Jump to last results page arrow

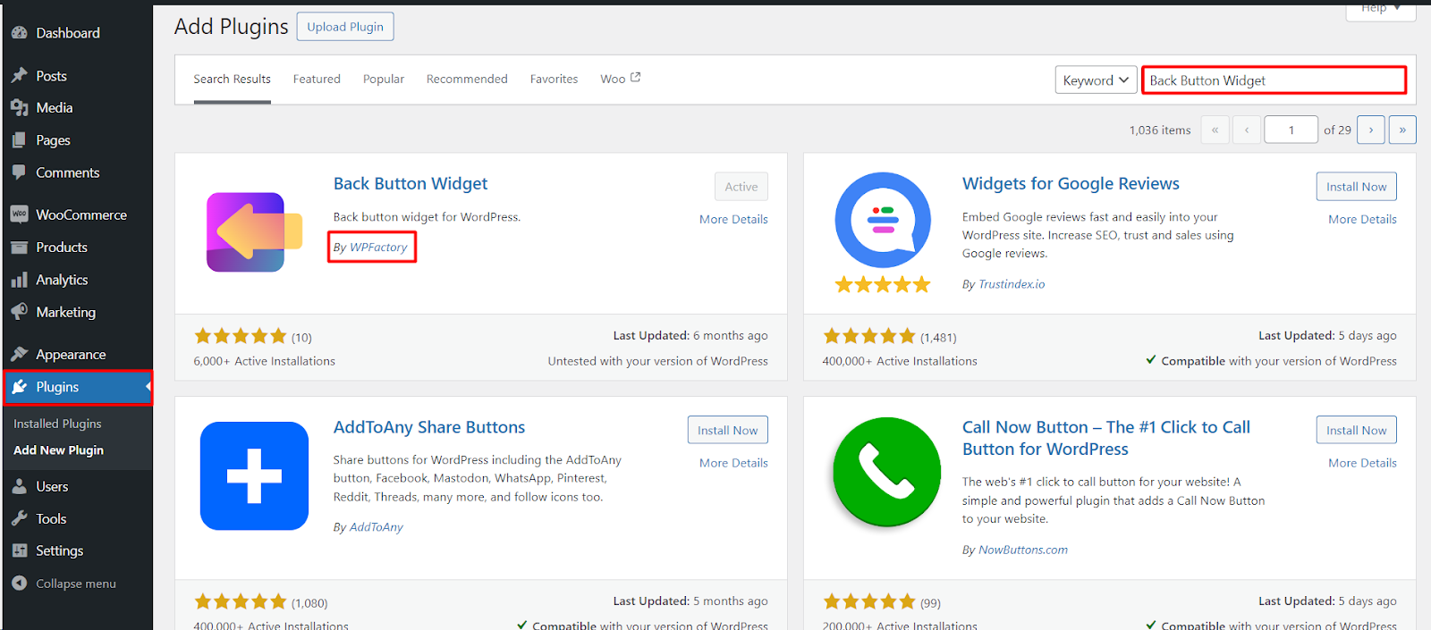1402,130
